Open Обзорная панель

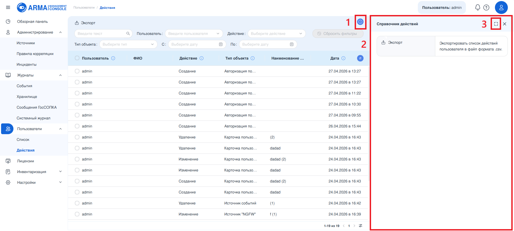click(33, 21)
